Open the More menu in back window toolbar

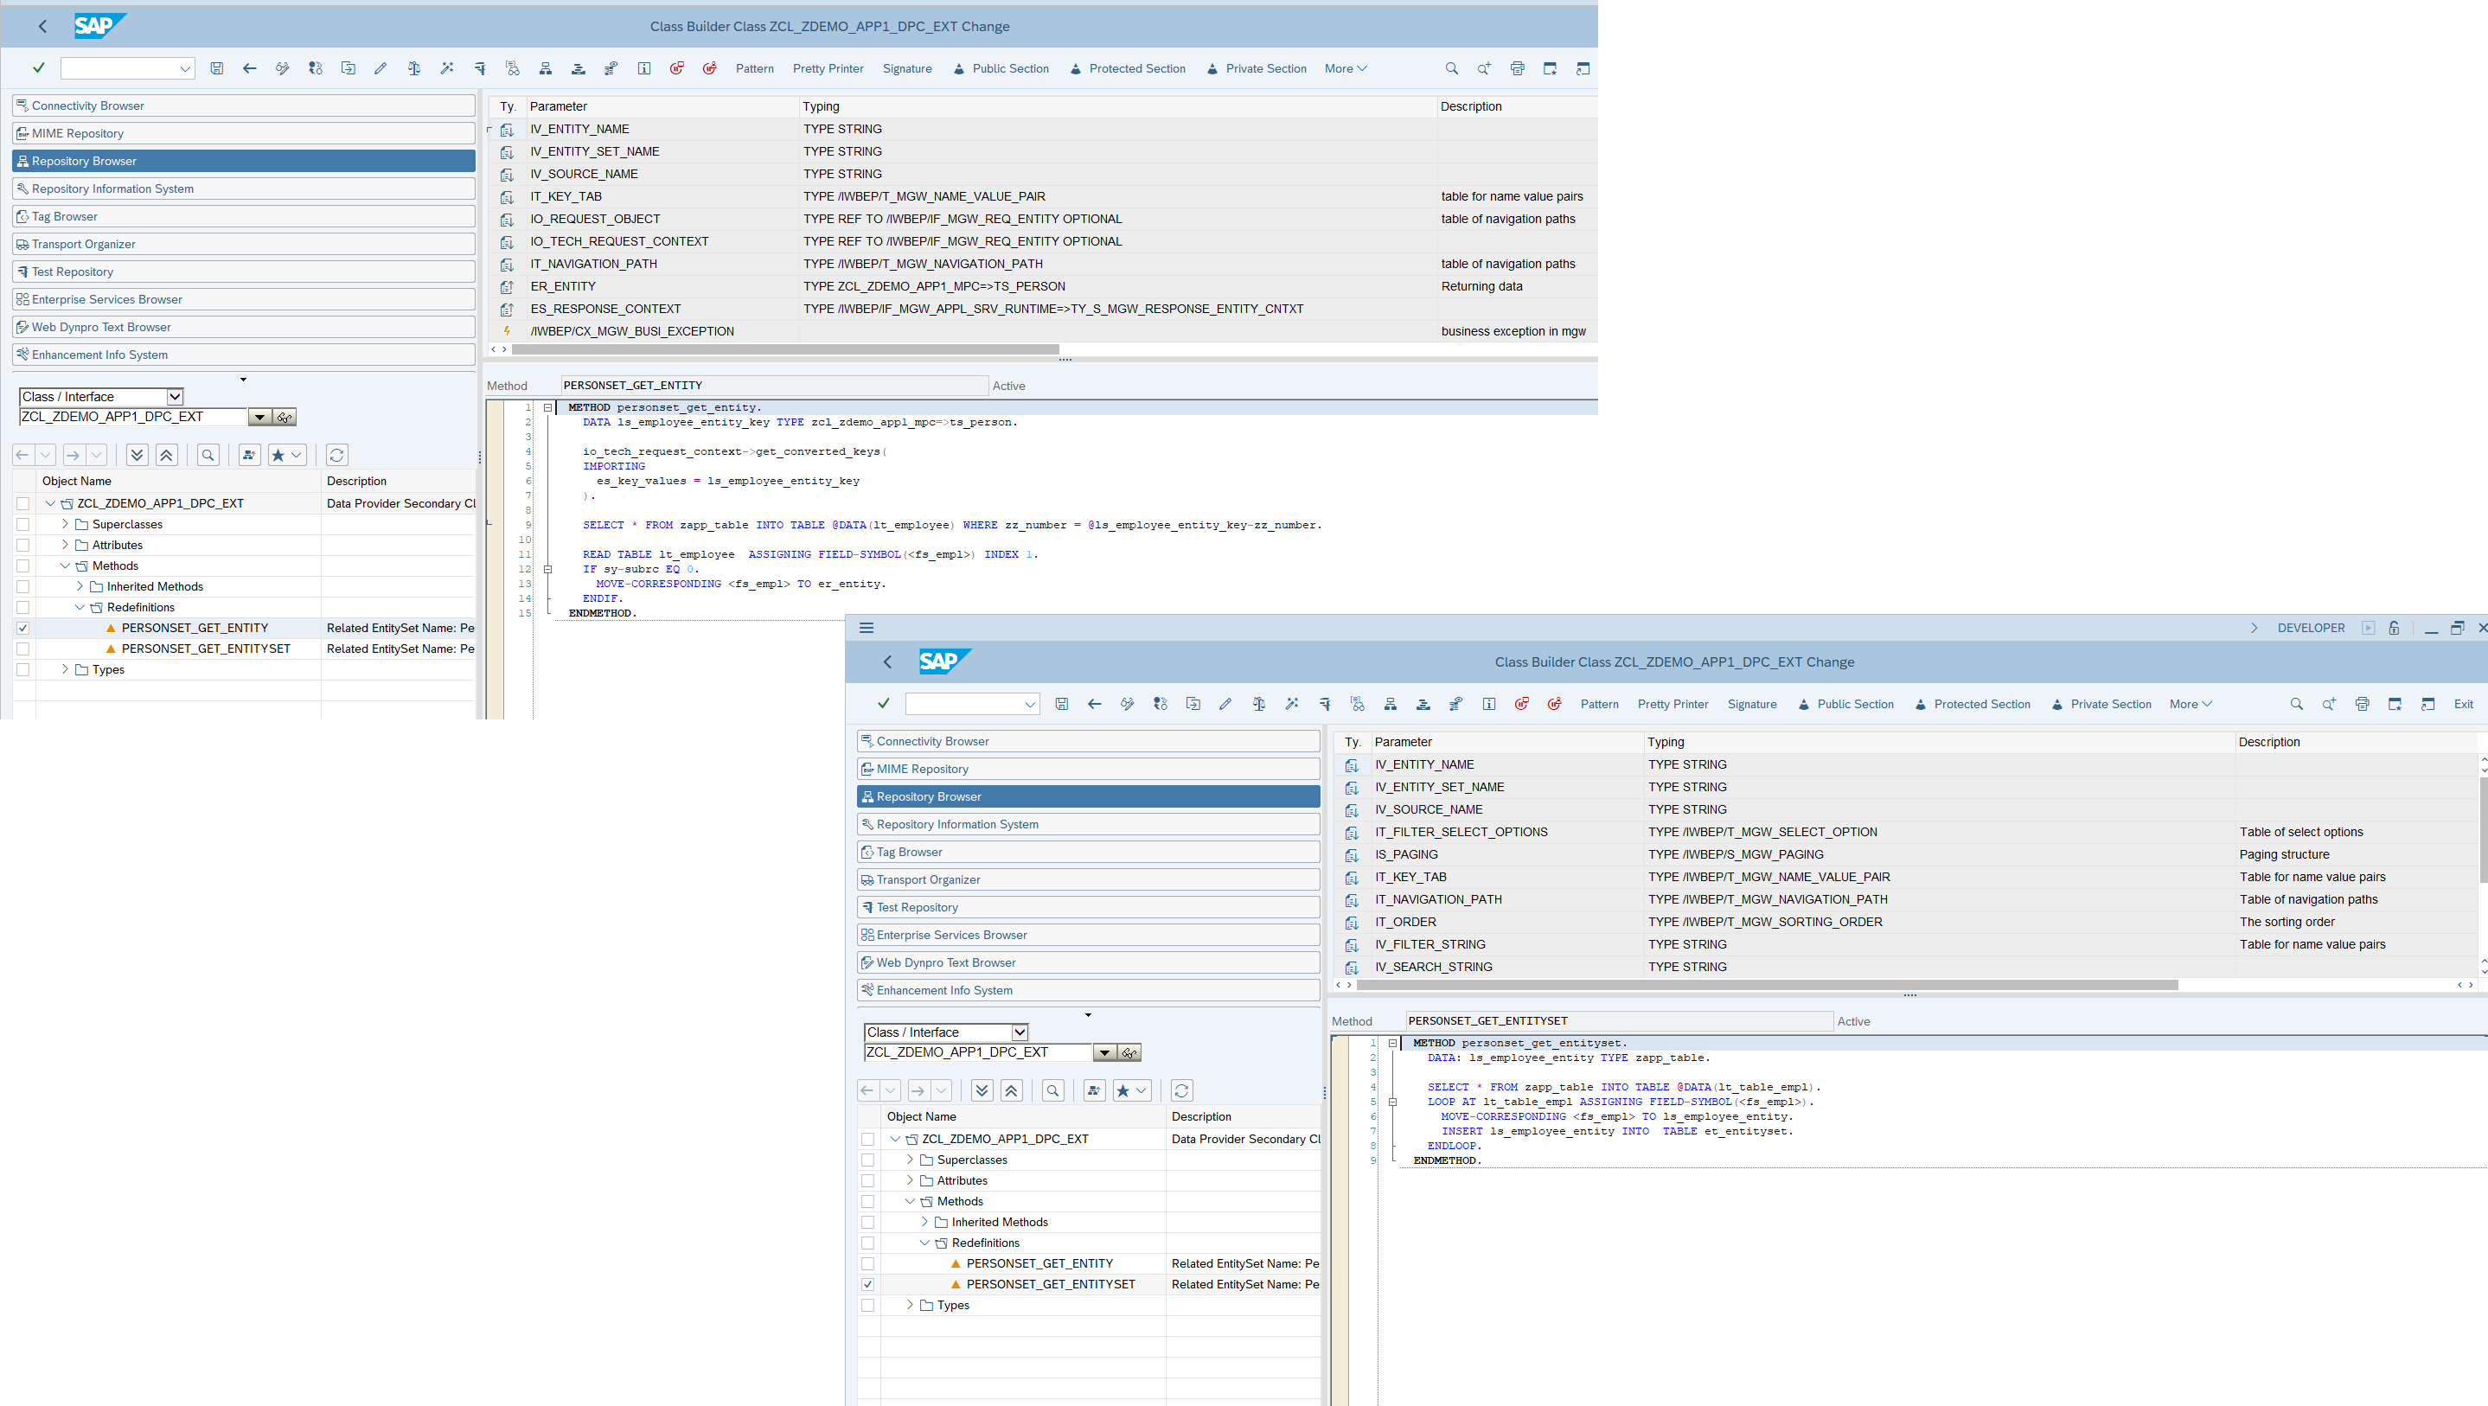[1346, 68]
